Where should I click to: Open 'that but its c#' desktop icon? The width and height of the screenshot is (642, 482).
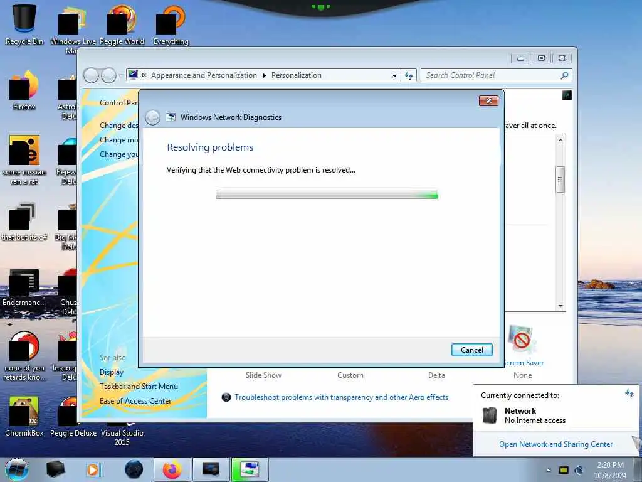coord(24,222)
